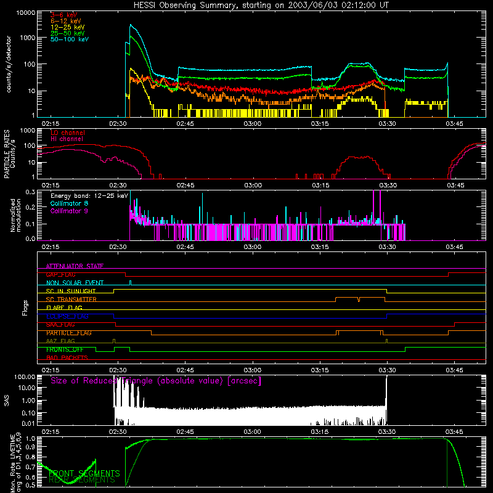Click the SAA_FLAG label
The image size is (493, 493).
[60, 325]
